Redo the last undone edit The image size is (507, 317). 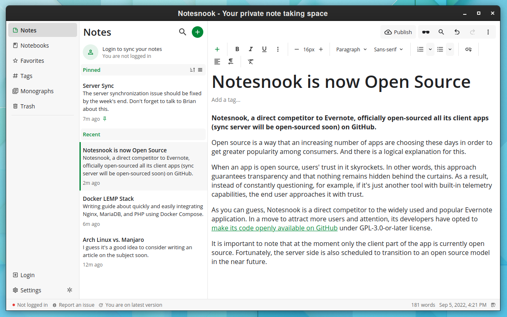coord(473,32)
